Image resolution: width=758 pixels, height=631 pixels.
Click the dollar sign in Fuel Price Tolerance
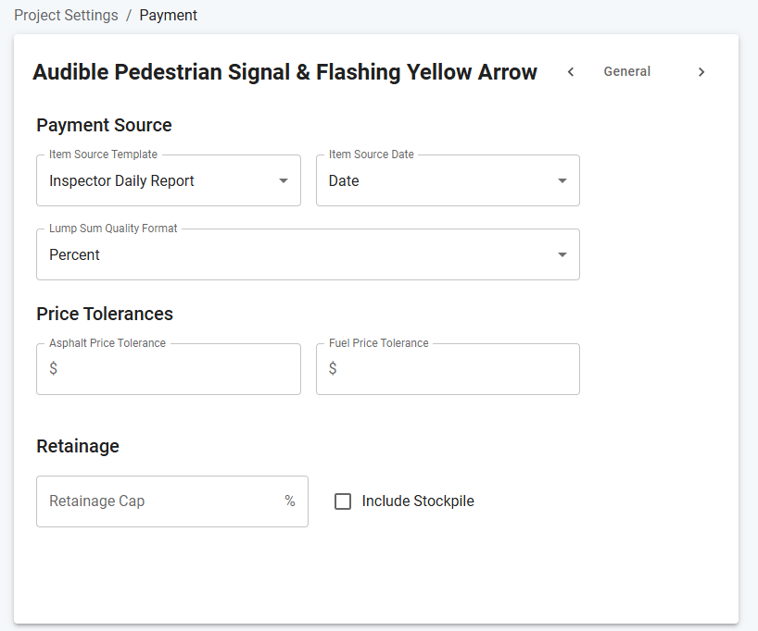click(x=333, y=368)
